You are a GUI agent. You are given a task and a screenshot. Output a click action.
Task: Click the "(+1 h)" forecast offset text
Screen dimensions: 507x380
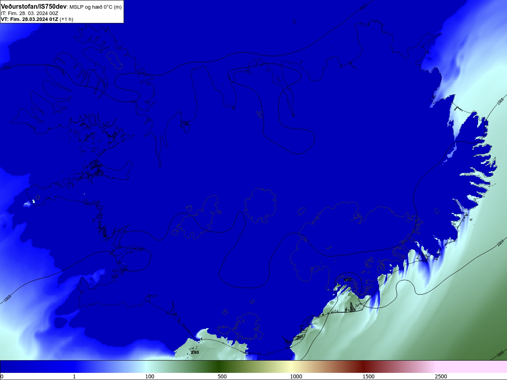(67, 19)
